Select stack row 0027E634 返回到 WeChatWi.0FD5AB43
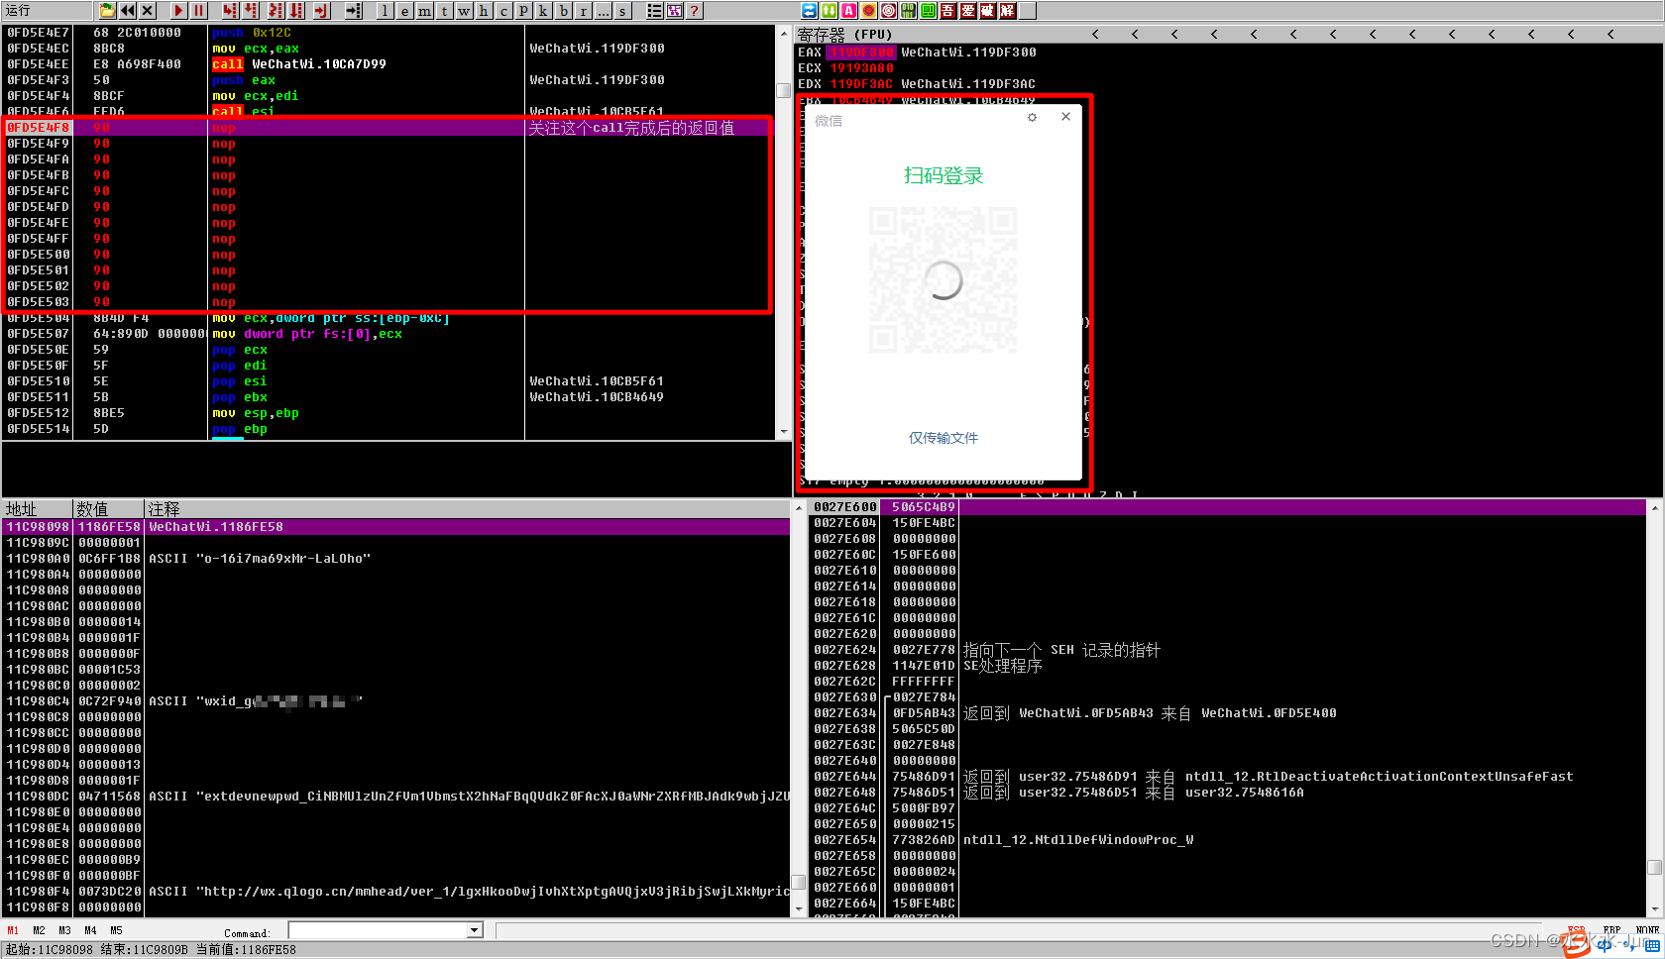This screenshot has width=1665, height=959. 1229,713
